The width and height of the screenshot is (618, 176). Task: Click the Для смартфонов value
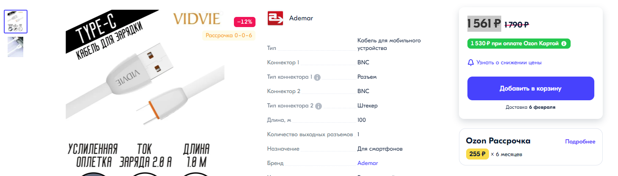pyautogui.click(x=380, y=149)
